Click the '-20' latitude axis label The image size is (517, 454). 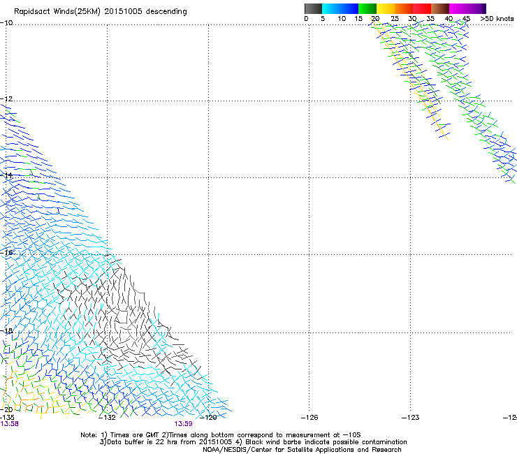(6, 409)
